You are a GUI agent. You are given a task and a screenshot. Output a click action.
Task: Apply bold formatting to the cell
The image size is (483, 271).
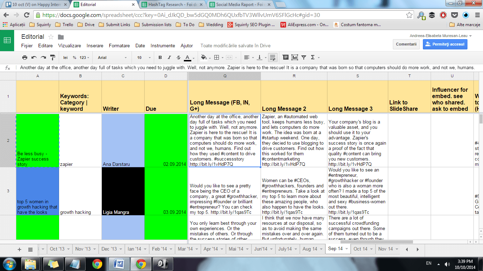pos(160,58)
